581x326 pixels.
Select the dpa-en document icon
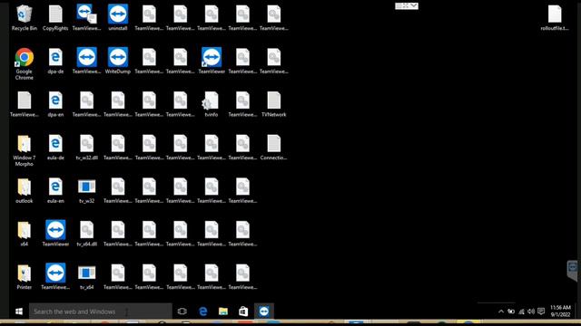pyautogui.click(x=55, y=104)
